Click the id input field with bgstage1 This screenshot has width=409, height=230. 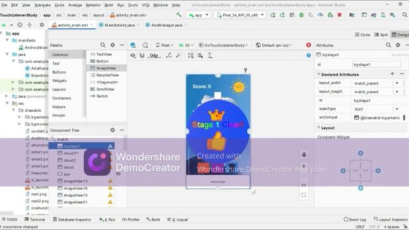pos(376,65)
